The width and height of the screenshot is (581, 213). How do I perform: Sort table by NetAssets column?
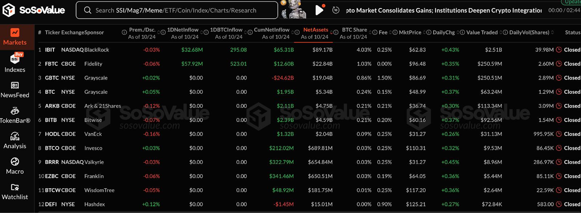tap(316, 30)
